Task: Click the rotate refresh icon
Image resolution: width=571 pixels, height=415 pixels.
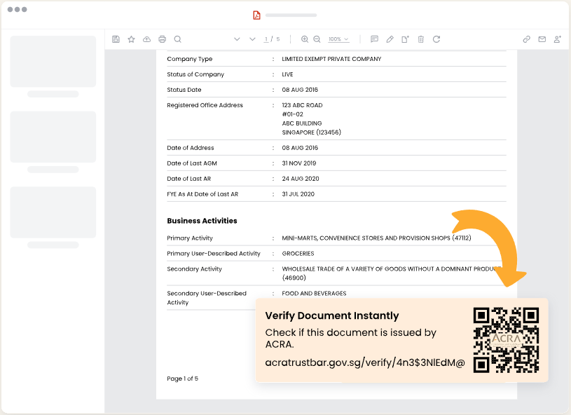Action: [436, 39]
